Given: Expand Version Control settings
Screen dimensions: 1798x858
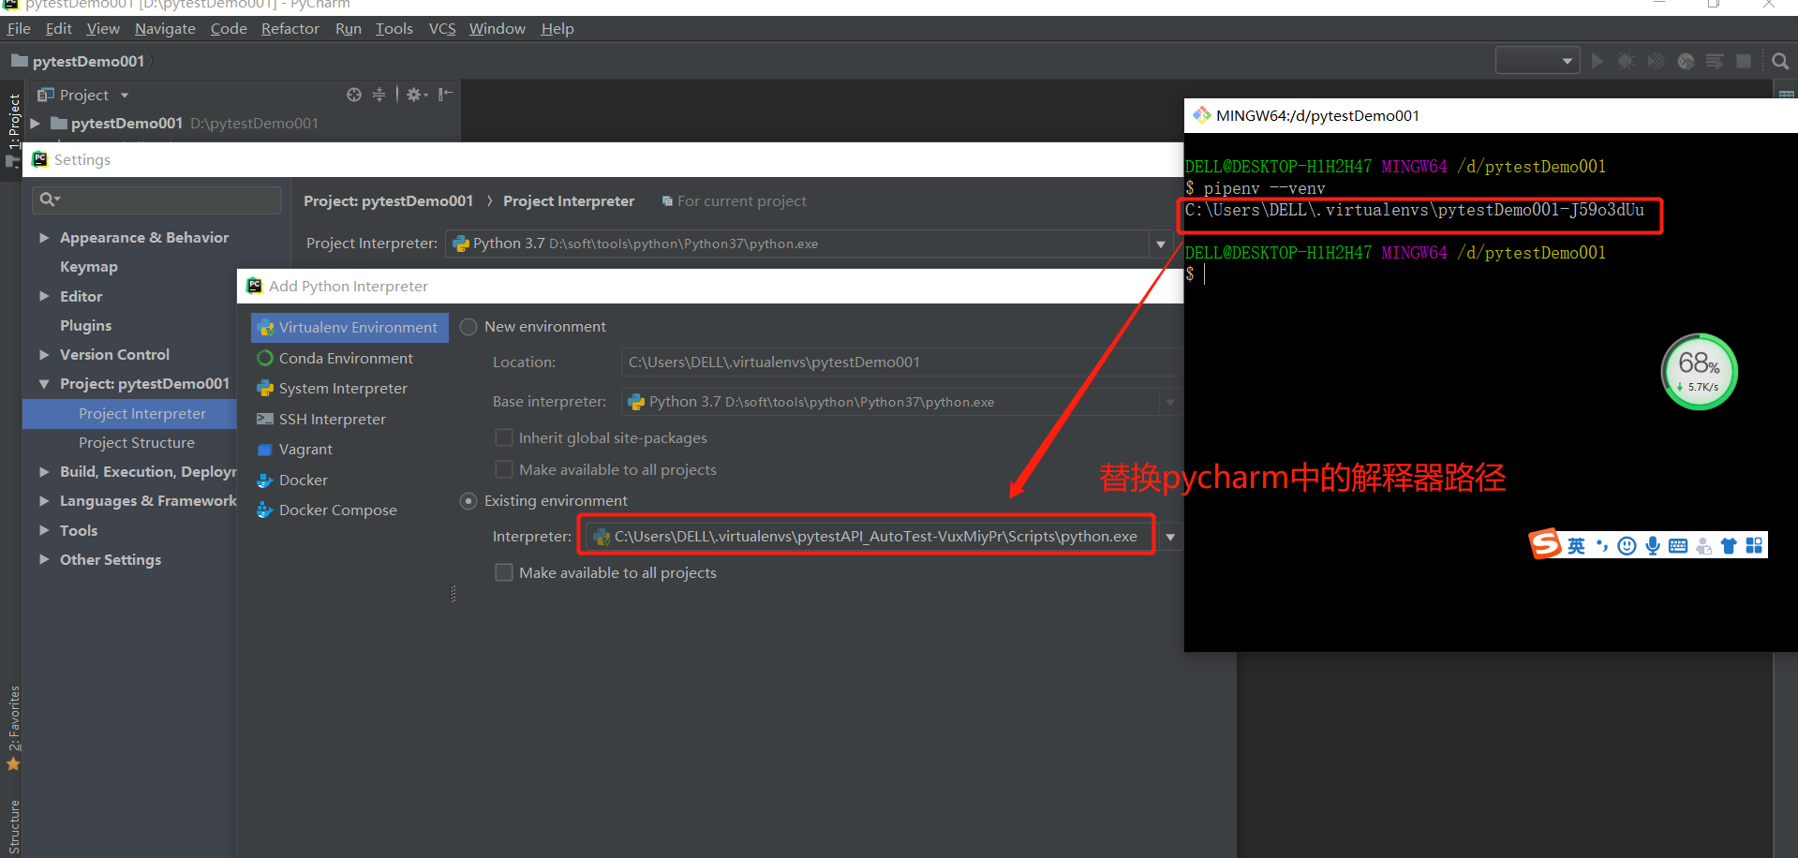Looking at the screenshot, I should tap(44, 354).
